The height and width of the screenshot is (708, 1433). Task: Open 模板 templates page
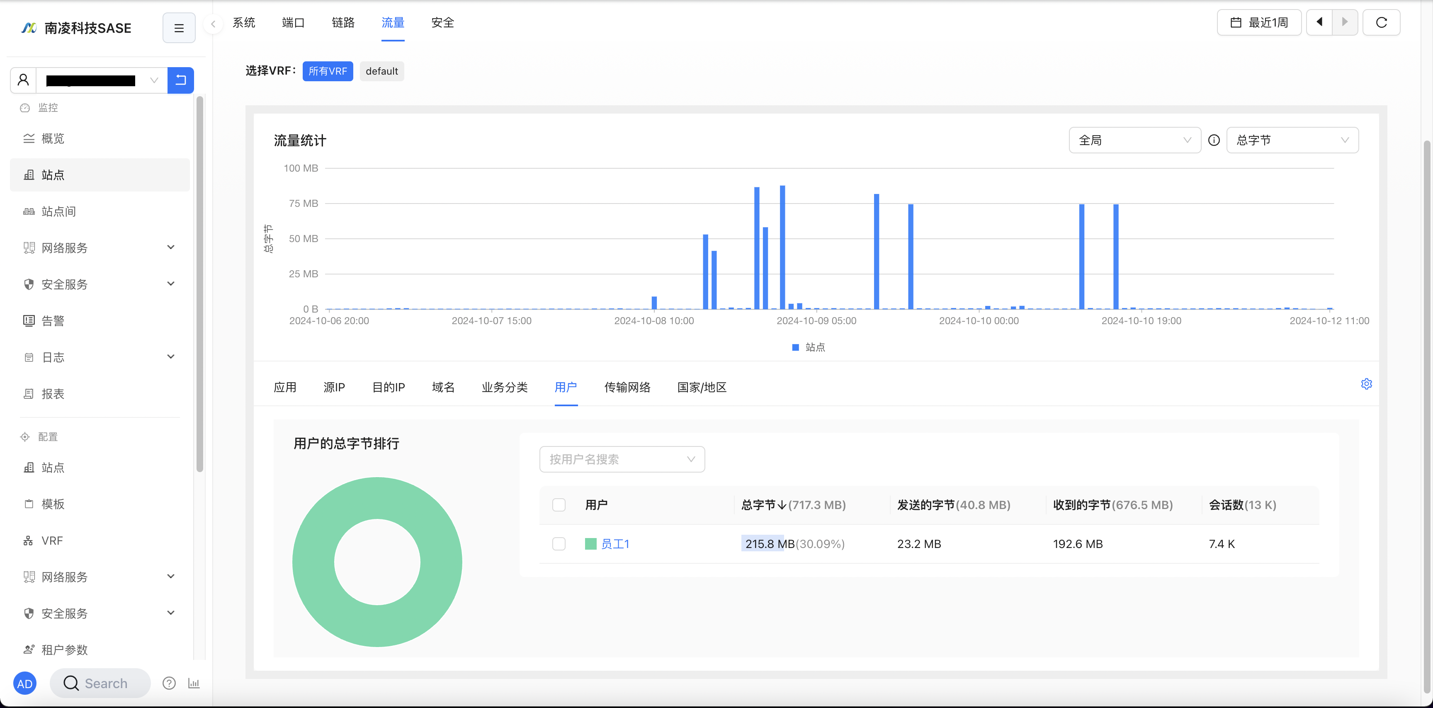(100, 504)
